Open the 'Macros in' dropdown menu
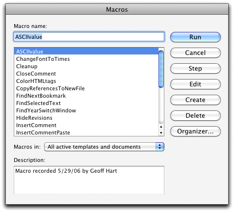The width and height of the screenshot is (234, 212). [x=104, y=147]
